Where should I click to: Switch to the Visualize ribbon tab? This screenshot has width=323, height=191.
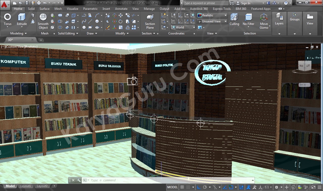pyautogui.click(x=72, y=9)
